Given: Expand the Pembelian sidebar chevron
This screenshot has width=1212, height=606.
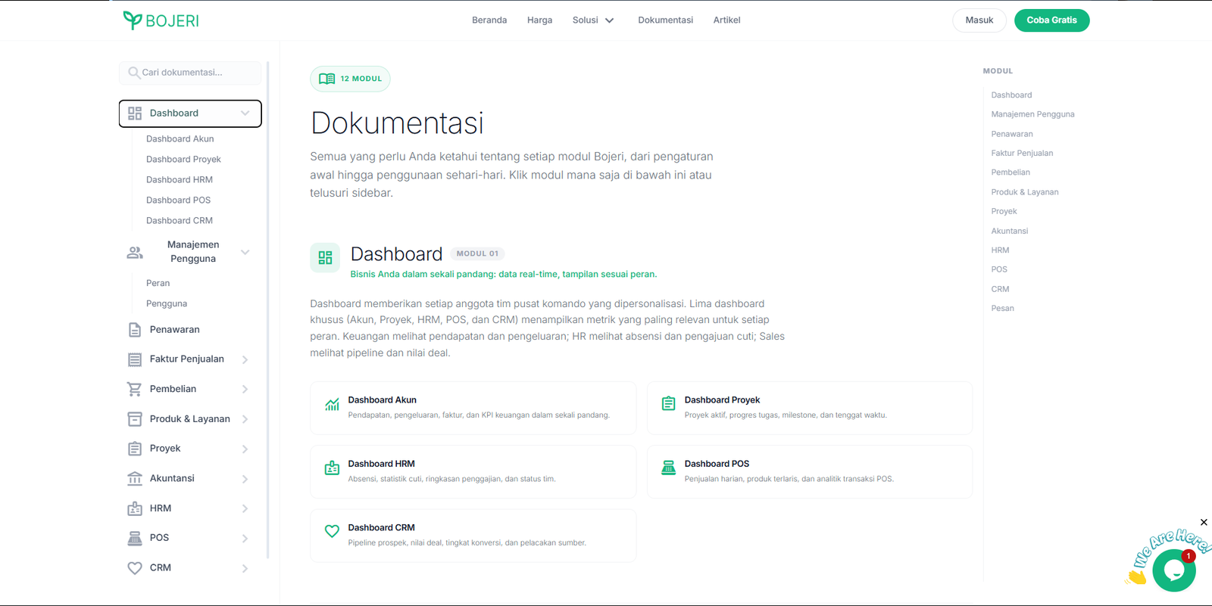Looking at the screenshot, I should tap(245, 390).
